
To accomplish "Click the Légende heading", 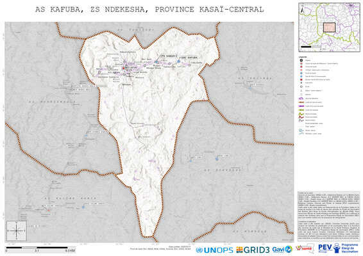I will pos(303,56).
